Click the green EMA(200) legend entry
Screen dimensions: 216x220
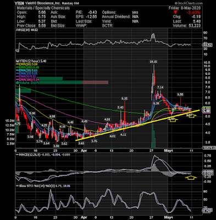click(x=28, y=67)
